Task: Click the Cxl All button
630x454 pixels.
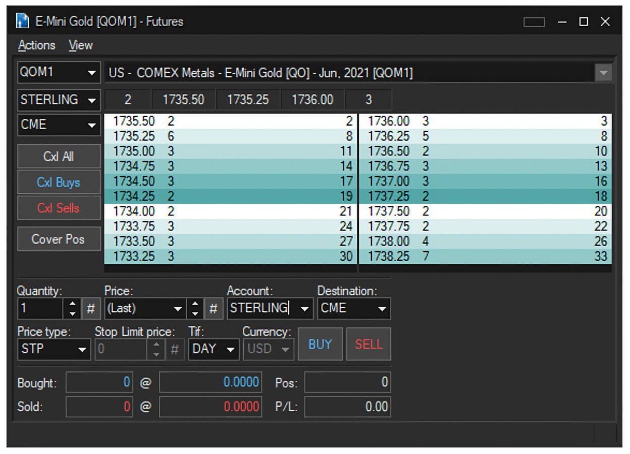Action: click(x=59, y=156)
